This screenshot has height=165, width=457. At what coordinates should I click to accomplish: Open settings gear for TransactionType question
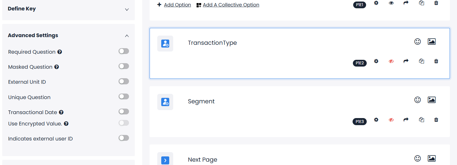(x=376, y=61)
